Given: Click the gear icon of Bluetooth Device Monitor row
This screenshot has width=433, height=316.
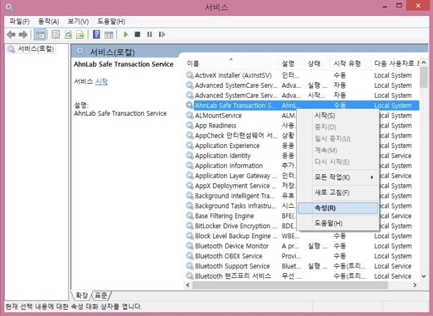Looking at the screenshot, I should (x=190, y=246).
